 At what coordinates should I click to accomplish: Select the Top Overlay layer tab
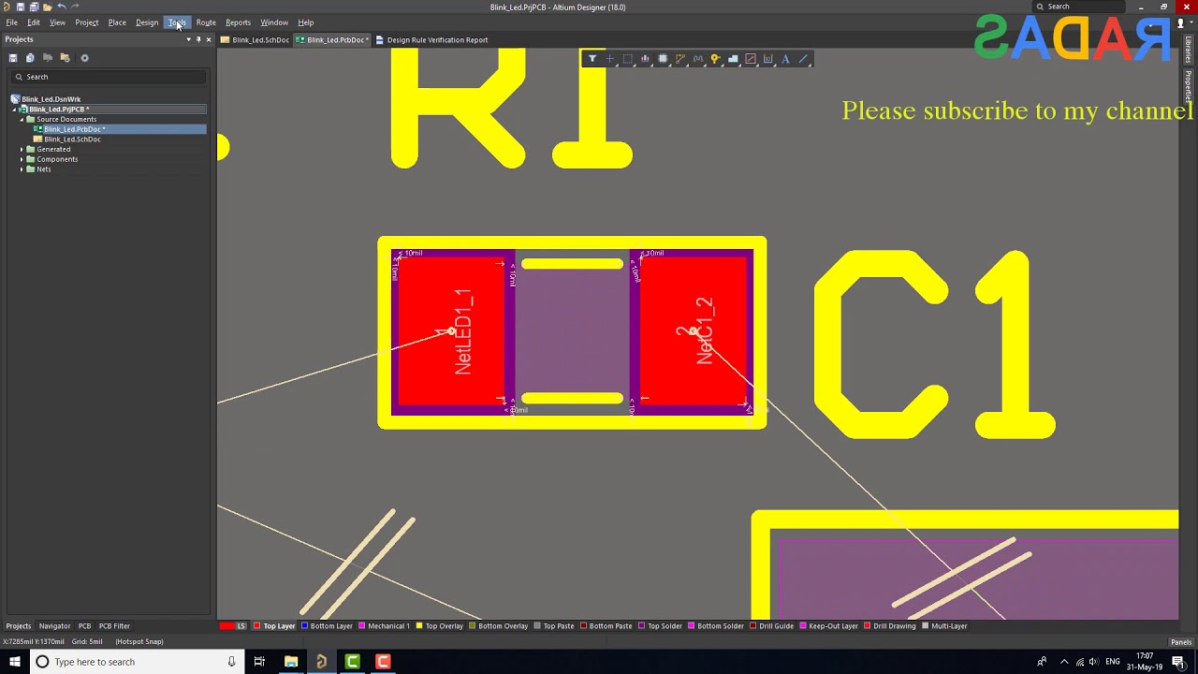(x=439, y=626)
